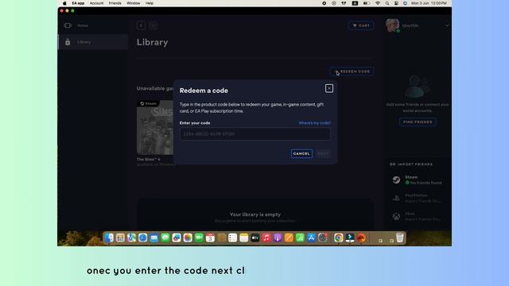Screen dimensions: 509x286
Task: Open Apple TV from the Dock
Action: [255, 238]
